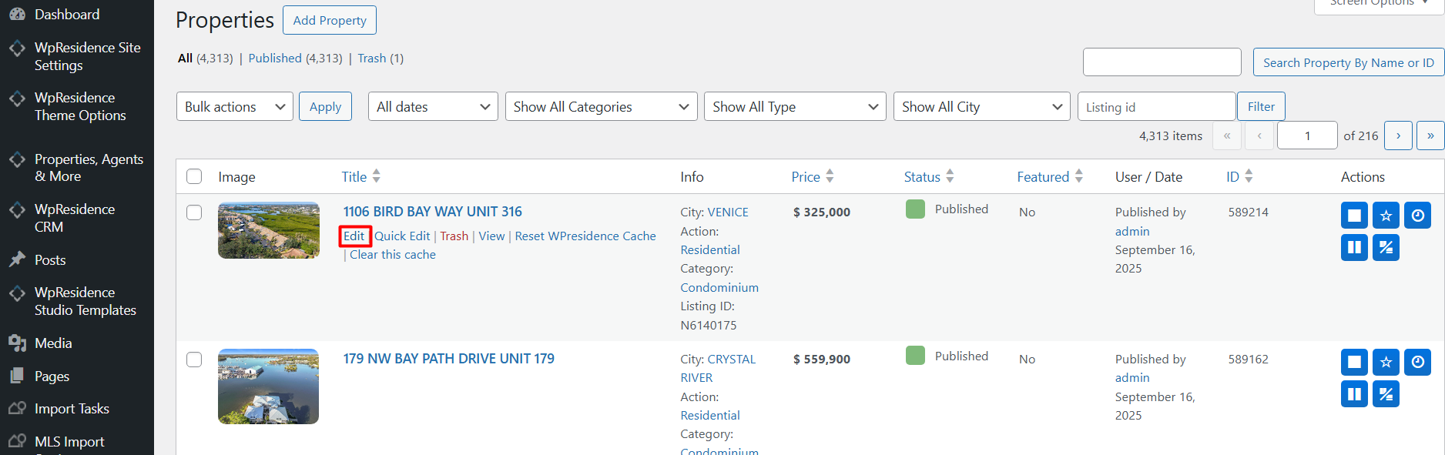Click the pause-bars icon in first property row
The height and width of the screenshot is (455, 1445).
click(x=1354, y=248)
